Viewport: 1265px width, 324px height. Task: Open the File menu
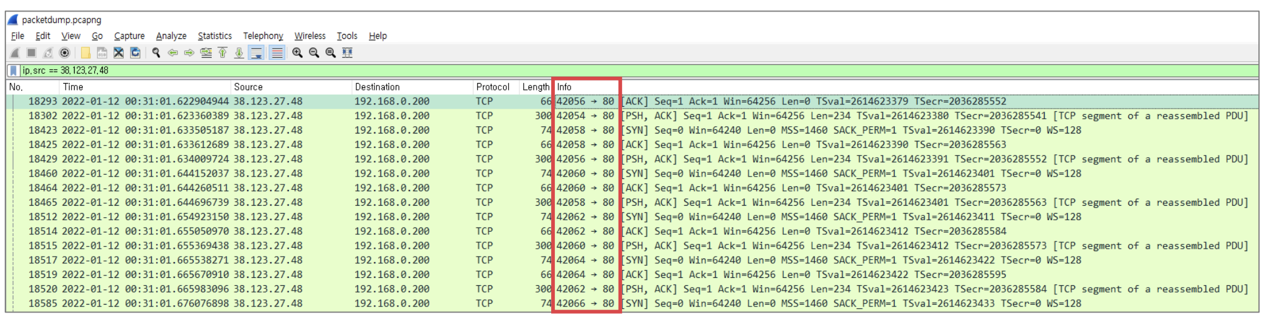click(x=18, y=36)
